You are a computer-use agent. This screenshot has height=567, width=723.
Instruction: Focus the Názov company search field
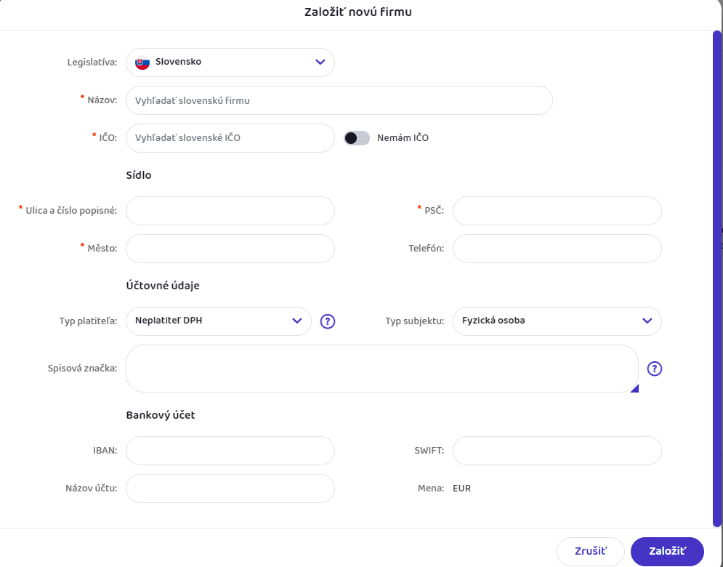pyautogui.click(x=339, y=100)
